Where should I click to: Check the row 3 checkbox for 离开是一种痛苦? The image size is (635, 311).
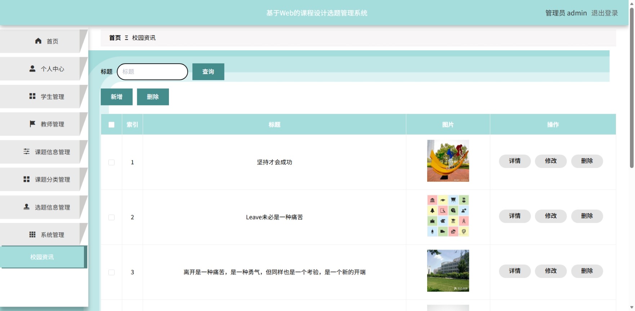pyautogui.click(x=112, y=273)
